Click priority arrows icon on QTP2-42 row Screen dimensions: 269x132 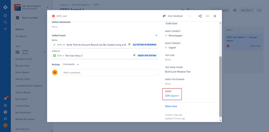(x=130, y=44)
